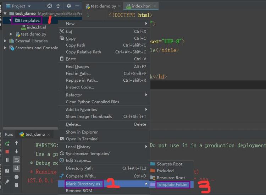
Task: Select index.html in project tree
Action: [x=36, y=27]
